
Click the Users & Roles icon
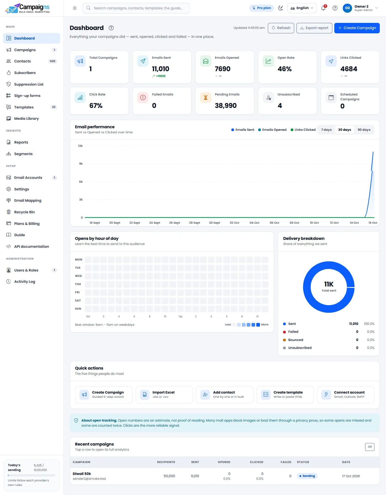point(9,270)
